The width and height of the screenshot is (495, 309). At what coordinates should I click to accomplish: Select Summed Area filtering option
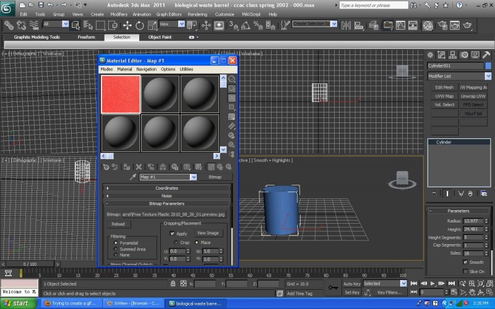tap(116, 249)
